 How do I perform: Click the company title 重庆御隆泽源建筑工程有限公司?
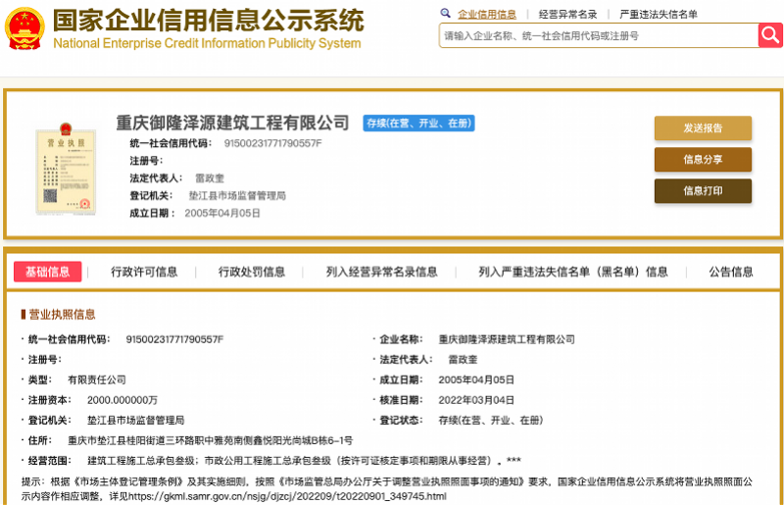(x=232, y=124)
